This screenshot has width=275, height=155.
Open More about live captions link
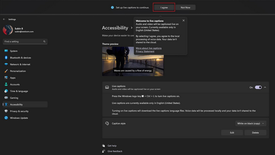[149, 48]
